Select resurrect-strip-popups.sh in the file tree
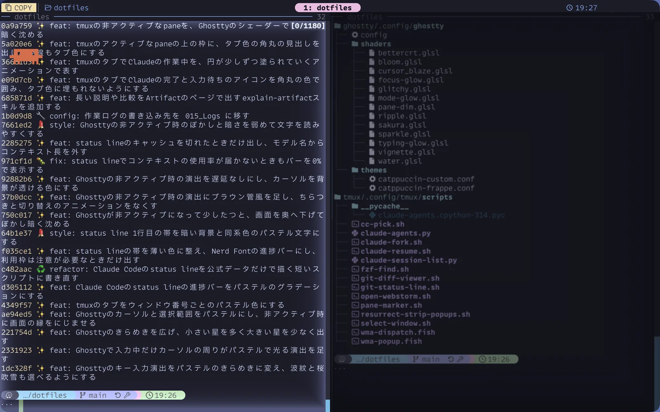The width and height of the screenshot is (660, 412). point(415,314)
